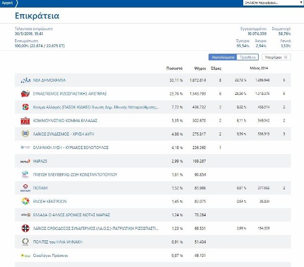Open ΕΛΛΑΔΑ Ο ΑΛΛΟΣ ΔΡΟΜΟΣ ΝΟΤΗΣ ΜΑΡΙΑΣ link

[71, 215]
